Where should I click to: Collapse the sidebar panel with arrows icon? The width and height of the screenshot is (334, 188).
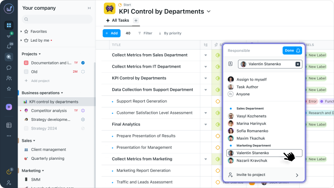point(89,8)
